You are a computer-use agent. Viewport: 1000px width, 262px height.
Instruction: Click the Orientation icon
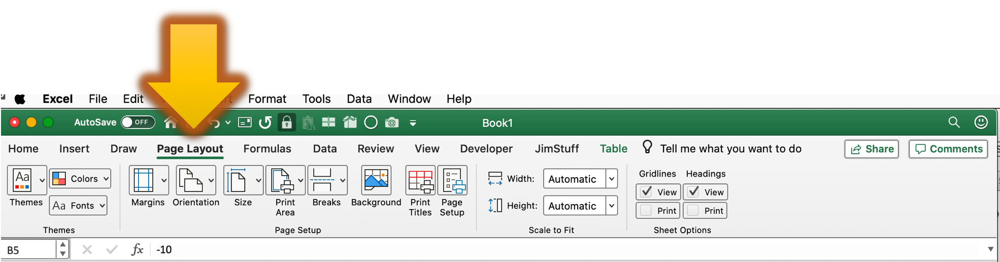191,180
